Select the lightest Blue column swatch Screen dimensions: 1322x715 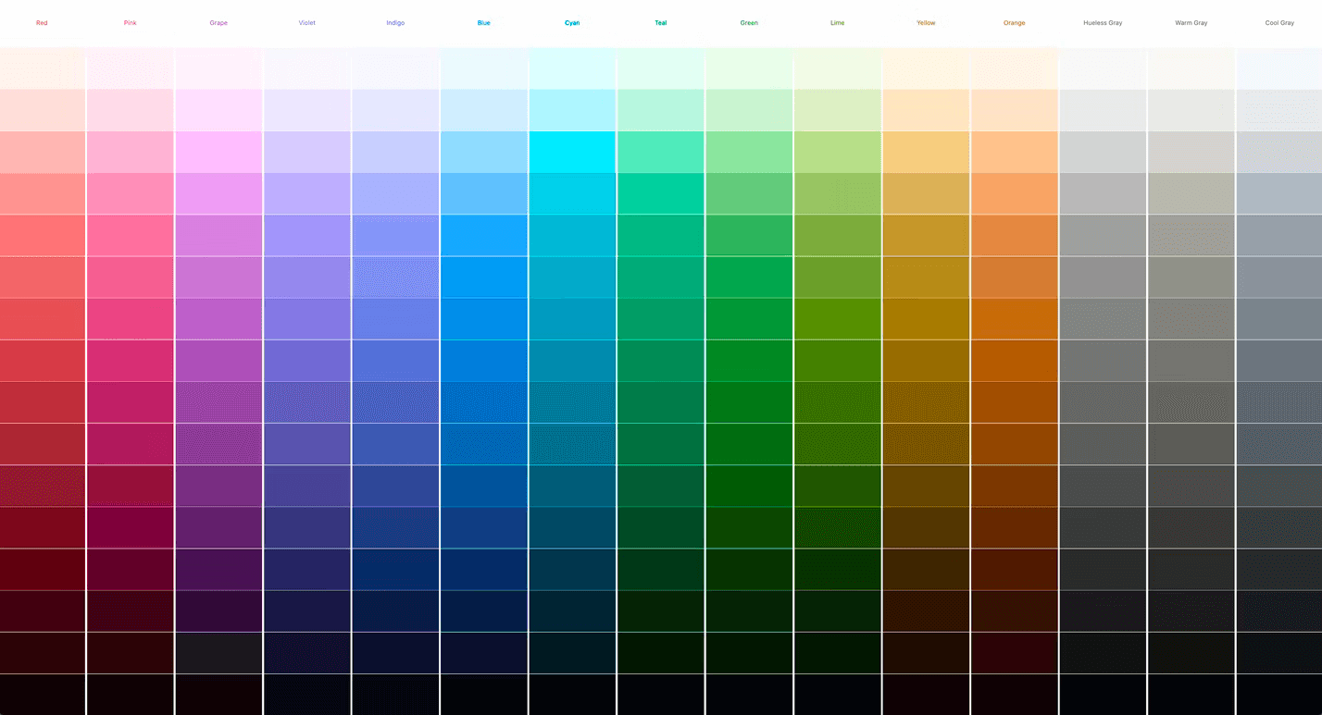tap(484, 68)
